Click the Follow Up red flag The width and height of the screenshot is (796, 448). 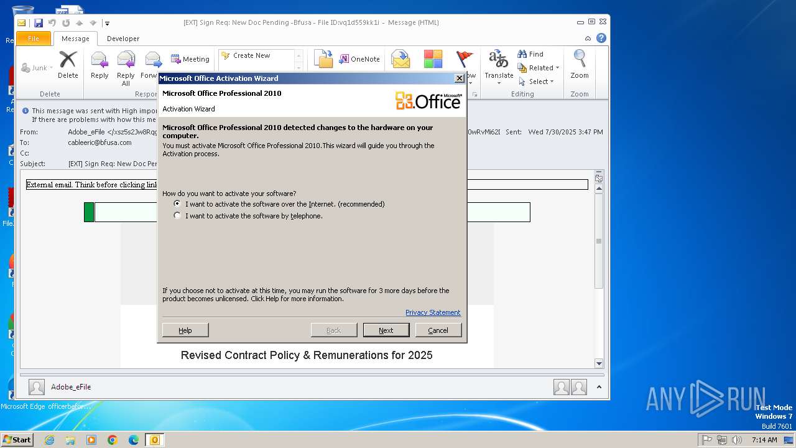point(465,59)
